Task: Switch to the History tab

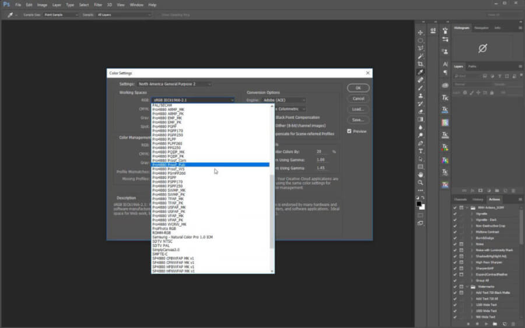Action: click(478, 200)
